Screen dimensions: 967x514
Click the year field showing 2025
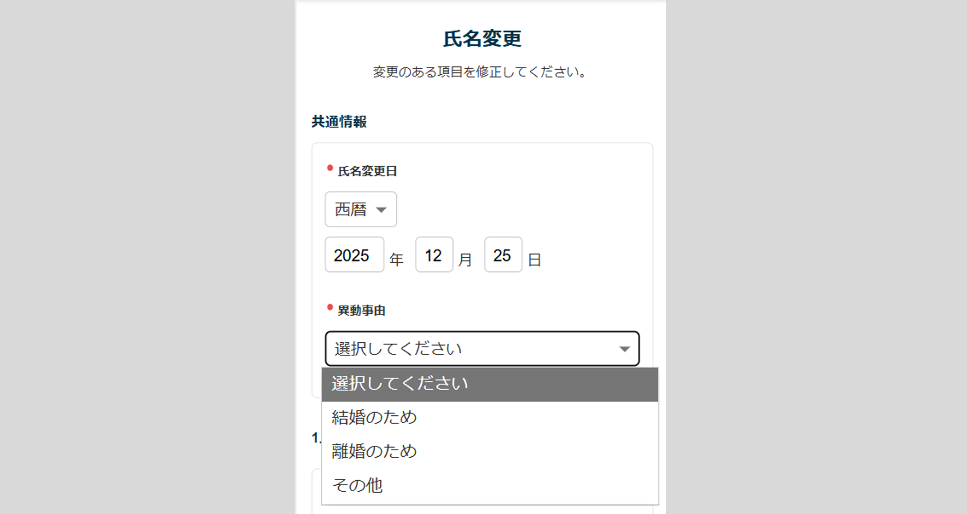pyautogui.click(x=354, y=255)
